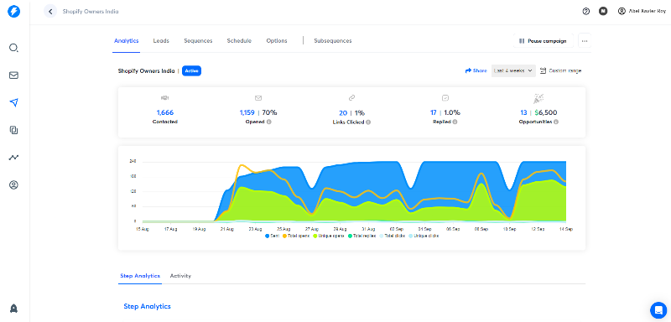Click the Custom range button
The width and height of the screenshot is (671, 322).
[560, 70]
